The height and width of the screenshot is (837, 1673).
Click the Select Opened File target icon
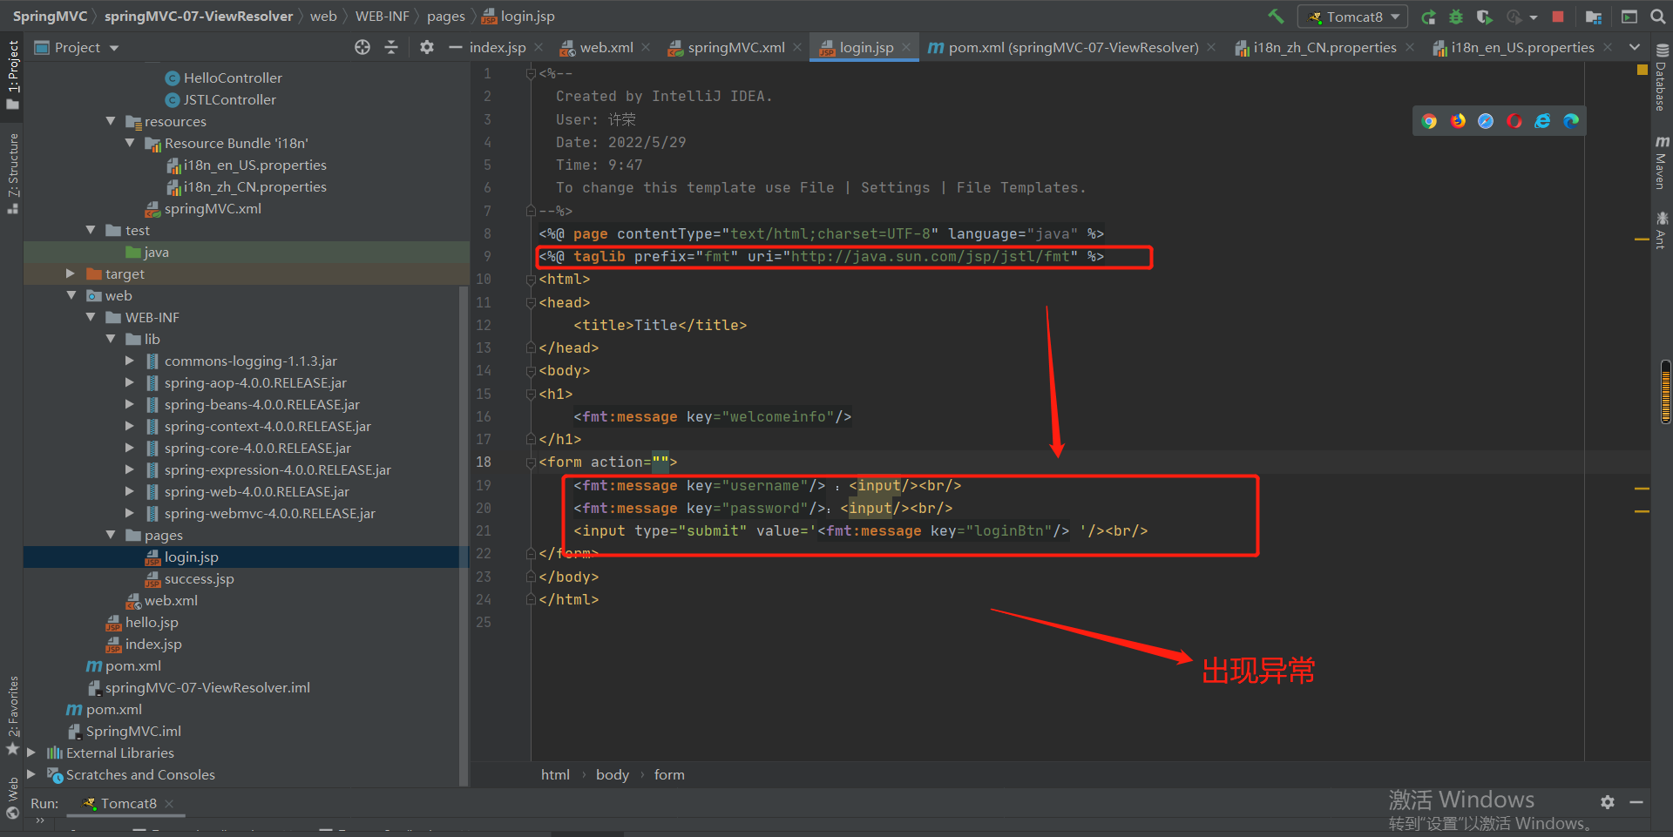pos(362,47)
